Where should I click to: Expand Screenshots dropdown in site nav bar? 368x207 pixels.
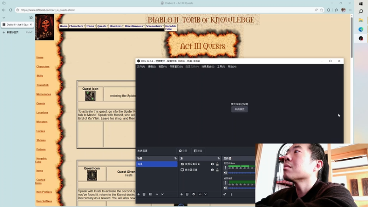(155, 26)
